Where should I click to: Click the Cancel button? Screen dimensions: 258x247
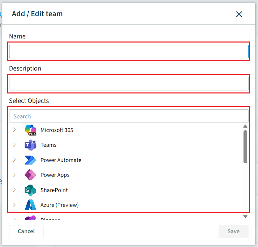[x=26, y=231]
